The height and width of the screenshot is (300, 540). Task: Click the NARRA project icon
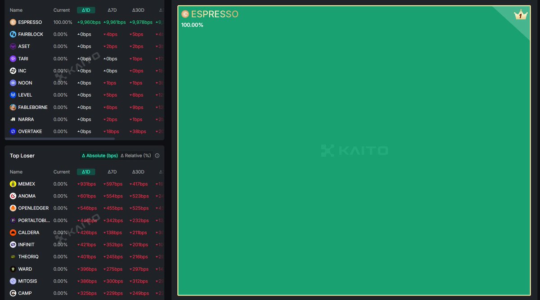(13, 119)
